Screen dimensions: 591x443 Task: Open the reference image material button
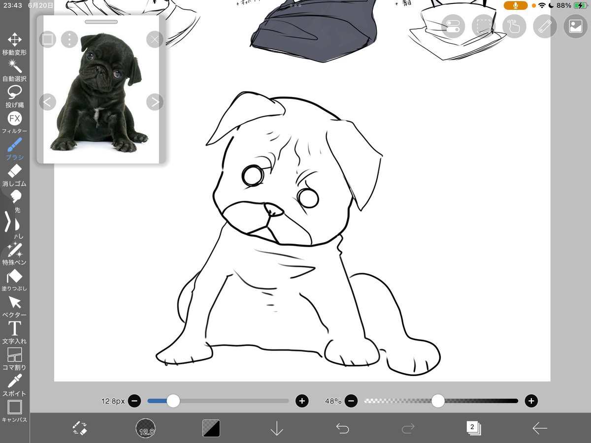point(575,27)
